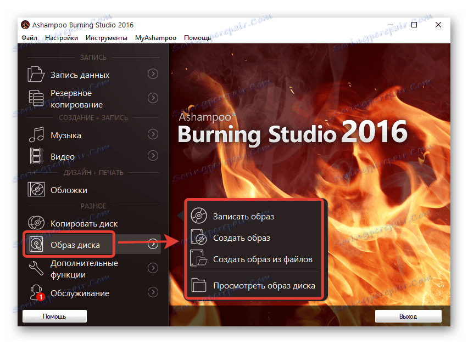
Task: Click the Помощь button
Action: click(x=54, y=316)
